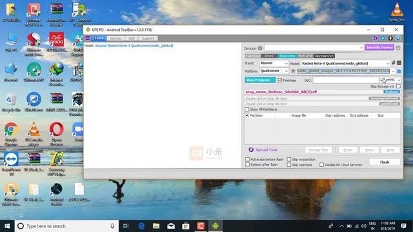Click the Write button
413x232 pixels.
point(390,150)
